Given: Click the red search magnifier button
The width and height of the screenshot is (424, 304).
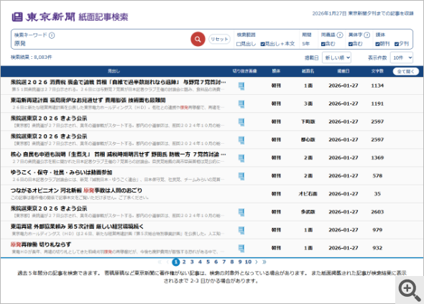Looking at the screenshot, I should (x=198, y=40).
